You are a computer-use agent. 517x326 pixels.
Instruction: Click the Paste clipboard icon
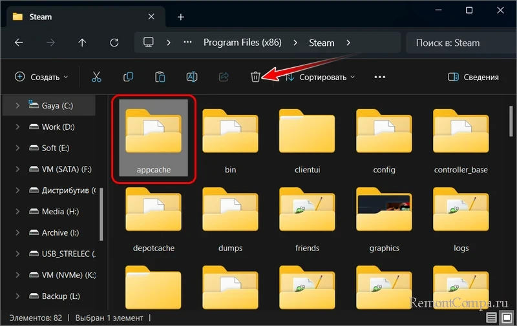pos(160,77)
